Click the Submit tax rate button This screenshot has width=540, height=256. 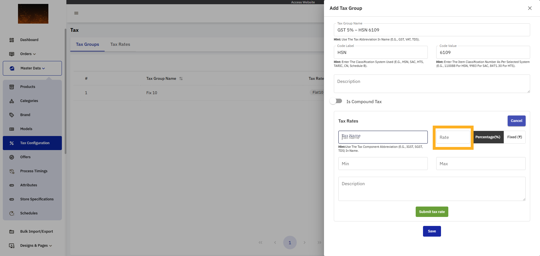[432, 212]
